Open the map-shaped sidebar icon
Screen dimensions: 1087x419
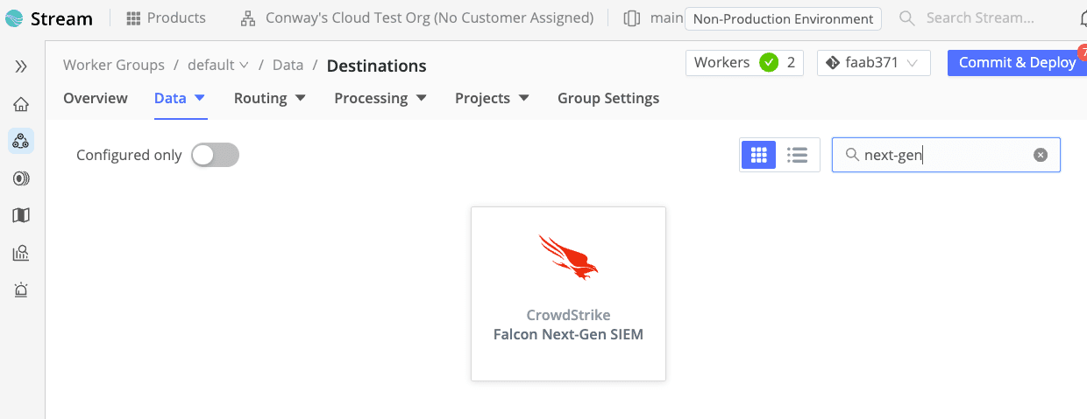pos(21,215)
